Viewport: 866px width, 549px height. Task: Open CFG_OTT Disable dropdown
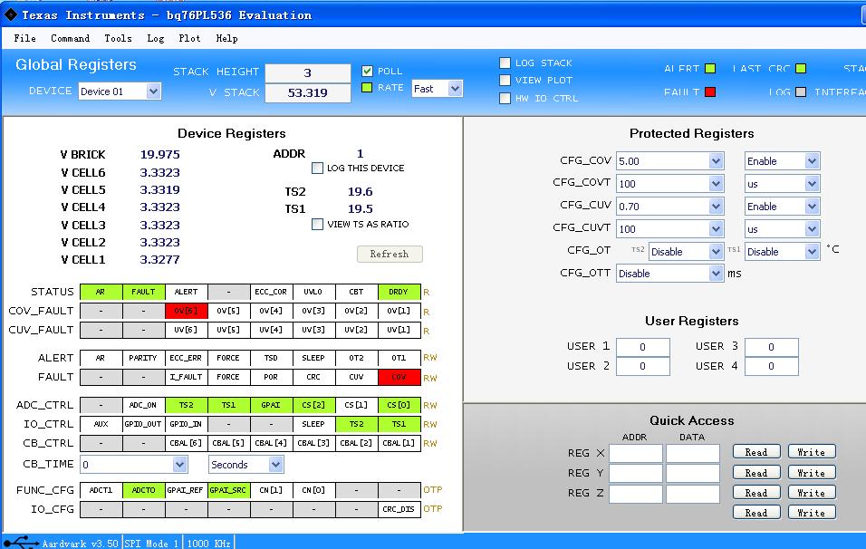tap(670, 274)
